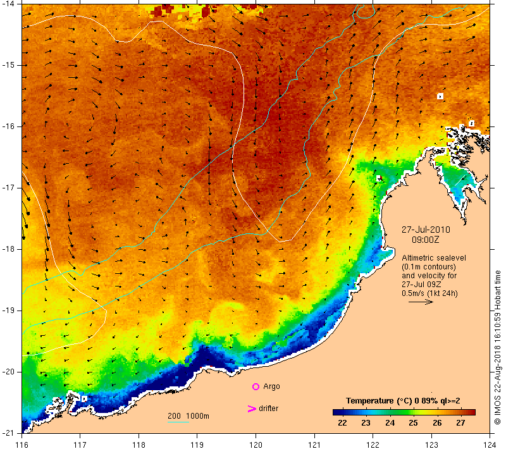Viewport: 506px width, 449px height.
Task: Click longitude axis label 118
Action: tap(139, 445)
